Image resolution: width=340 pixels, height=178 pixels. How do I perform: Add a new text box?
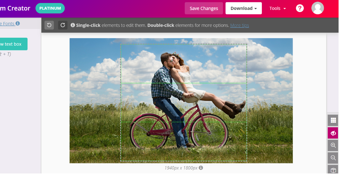tap(14, 44)
